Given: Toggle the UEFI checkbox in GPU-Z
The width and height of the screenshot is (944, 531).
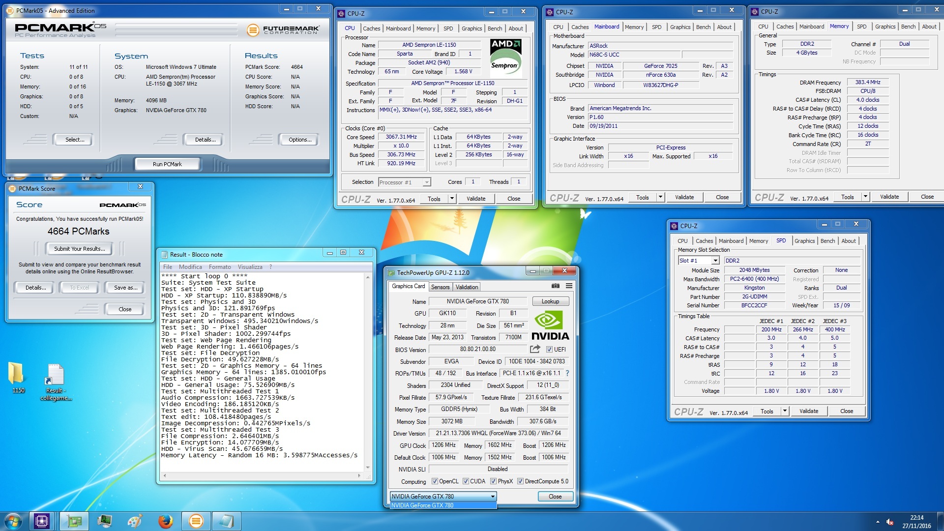Looking at the screenshot, I should pos(549,350).
